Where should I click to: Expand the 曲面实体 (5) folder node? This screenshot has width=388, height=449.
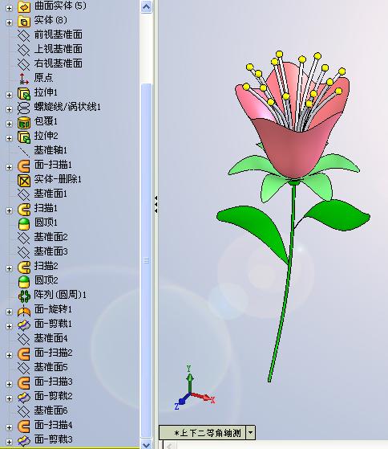9,8
